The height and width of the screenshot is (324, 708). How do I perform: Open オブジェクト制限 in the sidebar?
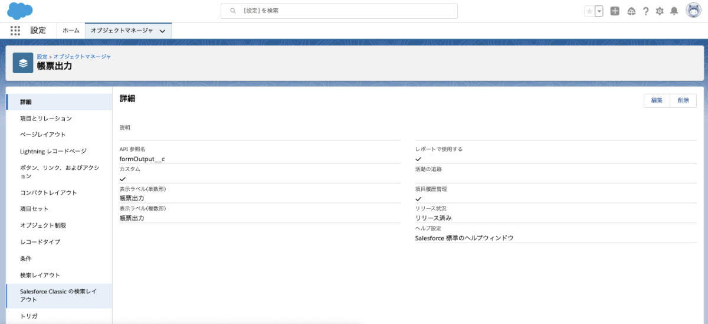click(x=59, y=225)
